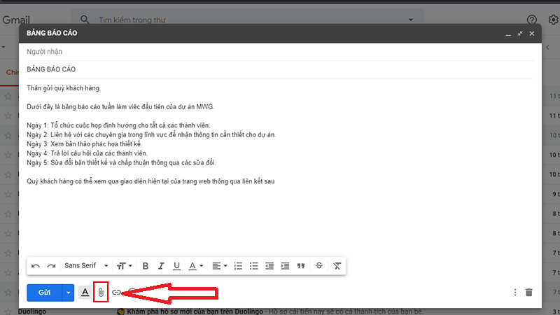Viewport: 560px width, 315px height.
Task: Apply quote formatting
Action: tap(301, 266)
